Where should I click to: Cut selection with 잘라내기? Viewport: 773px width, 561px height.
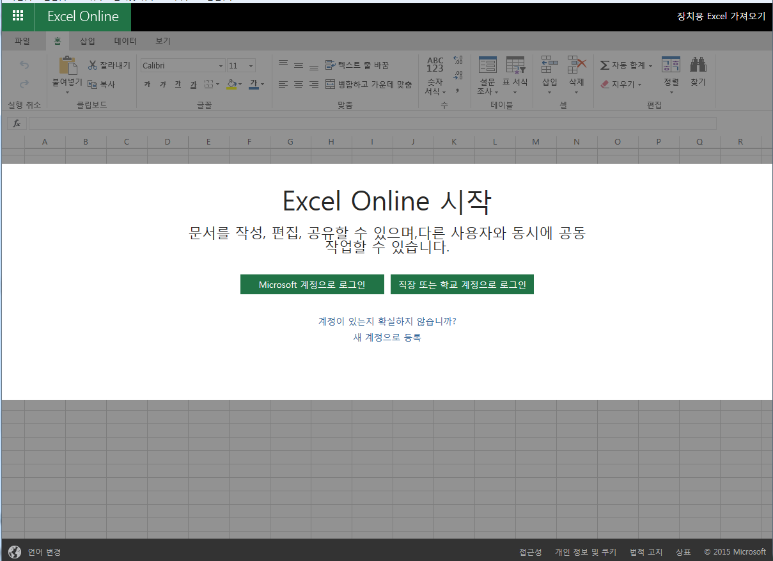pyautogui.click(x=109, y=65)
